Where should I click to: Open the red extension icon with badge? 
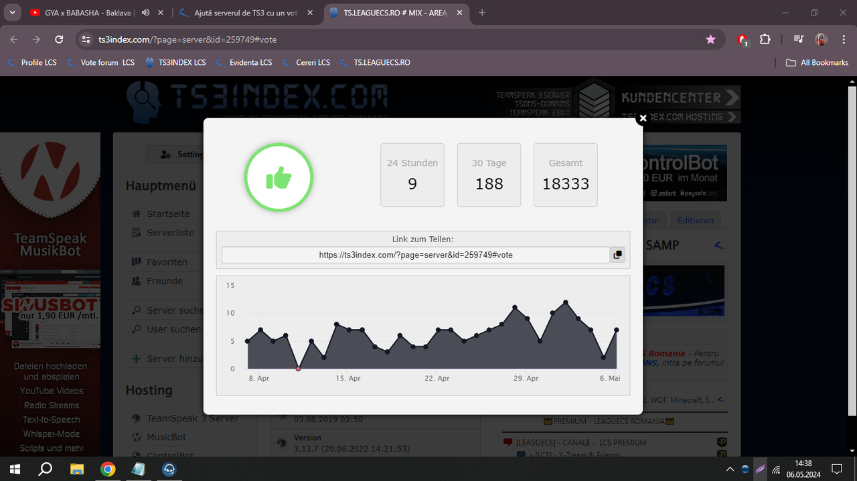pyautogui.click(x=743, y=40)
